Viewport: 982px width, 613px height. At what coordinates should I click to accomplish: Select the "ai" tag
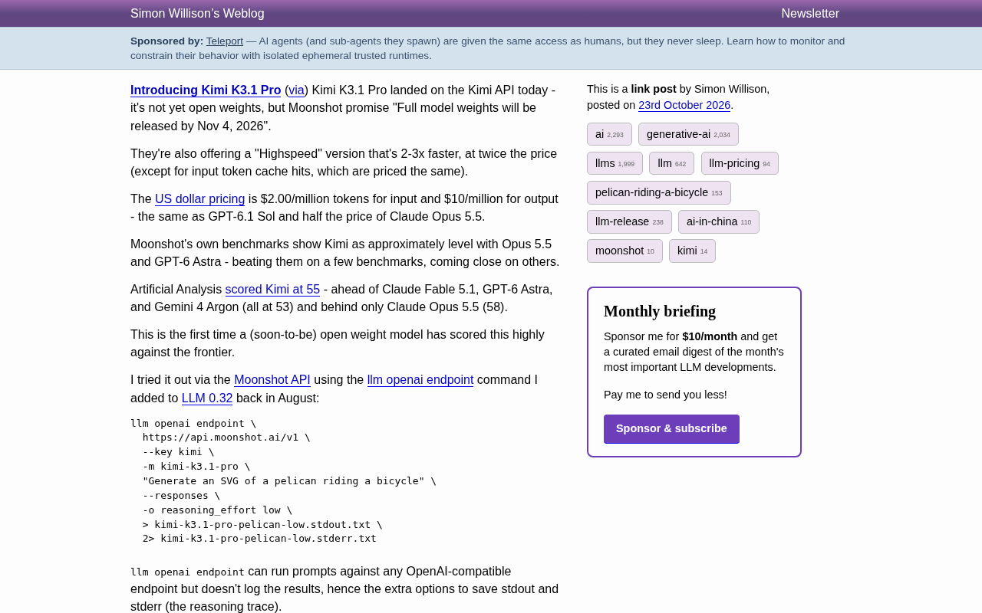tap(609, 134)
